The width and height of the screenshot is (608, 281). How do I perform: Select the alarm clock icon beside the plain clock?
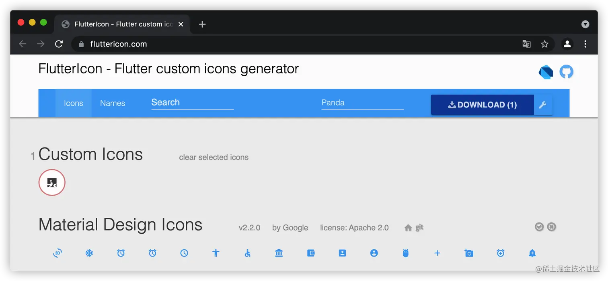pyautogui.click(x=152, y=253)
